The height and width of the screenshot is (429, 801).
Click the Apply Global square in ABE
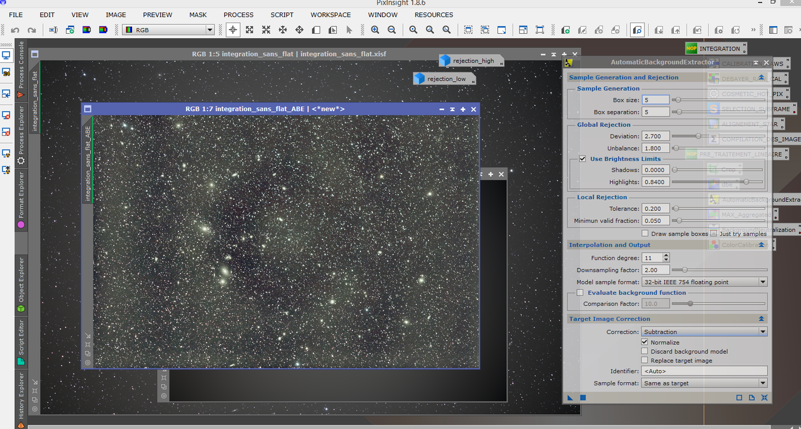pos(583,397)
